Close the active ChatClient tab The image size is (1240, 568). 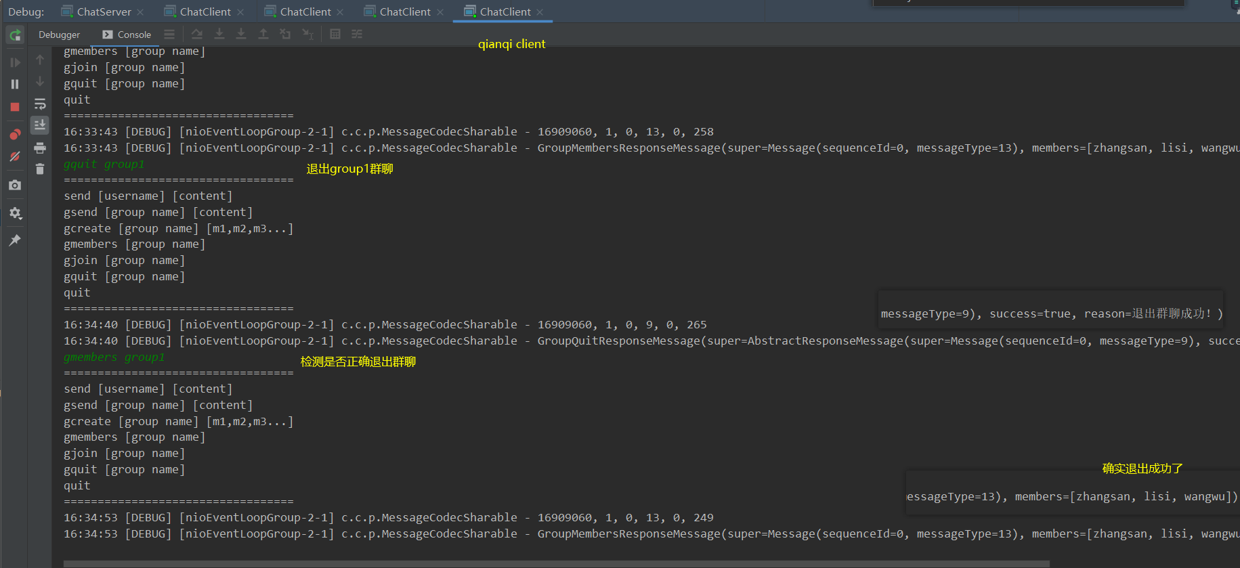point(540,12)
